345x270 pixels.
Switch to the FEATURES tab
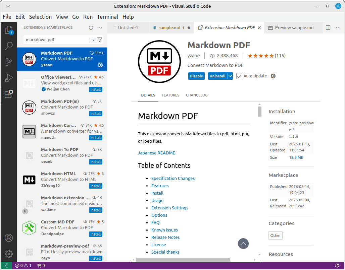point(170,95)
